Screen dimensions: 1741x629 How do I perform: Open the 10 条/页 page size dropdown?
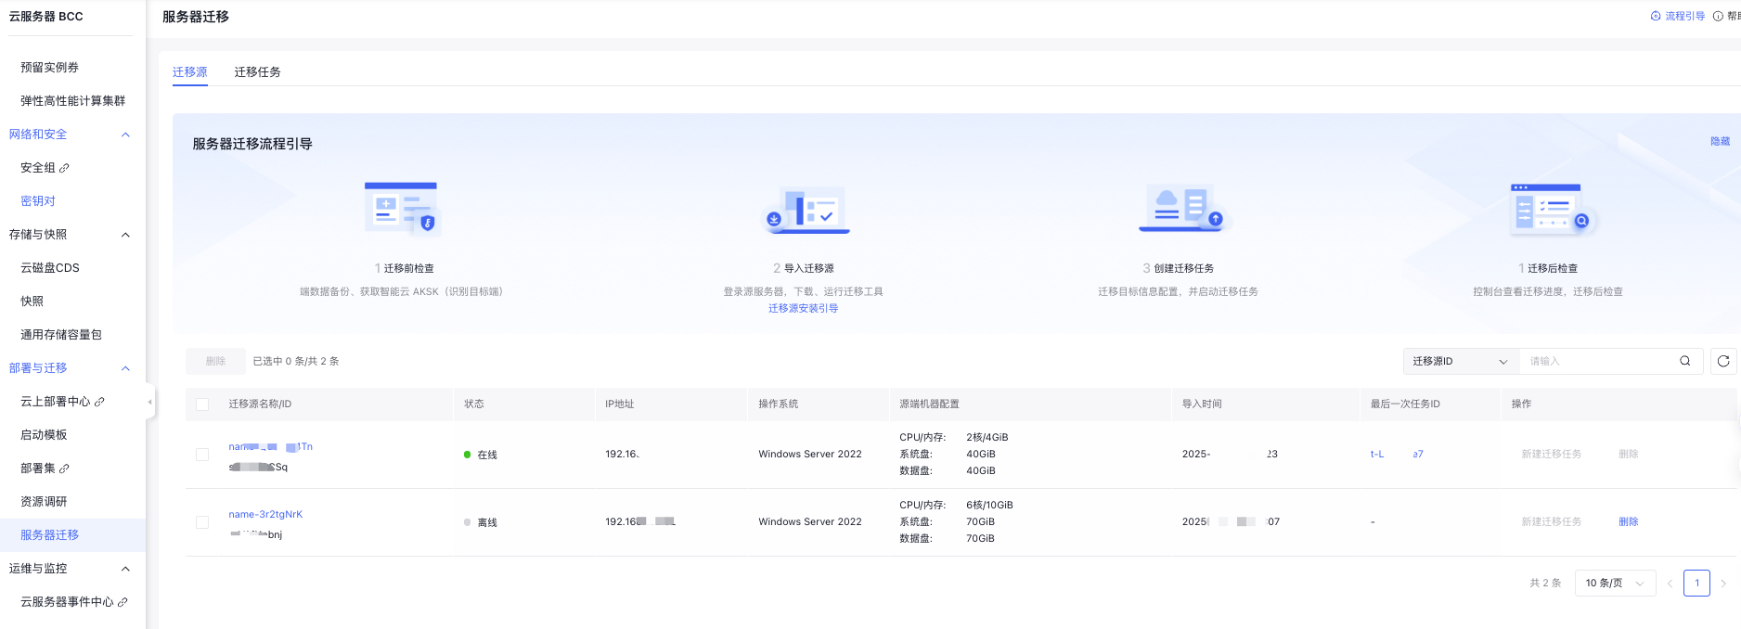point(1614,583)
